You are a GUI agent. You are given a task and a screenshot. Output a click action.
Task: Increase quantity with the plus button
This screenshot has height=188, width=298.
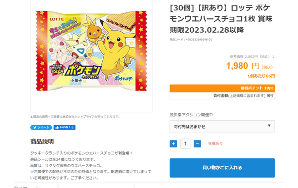tap(173, 143)
